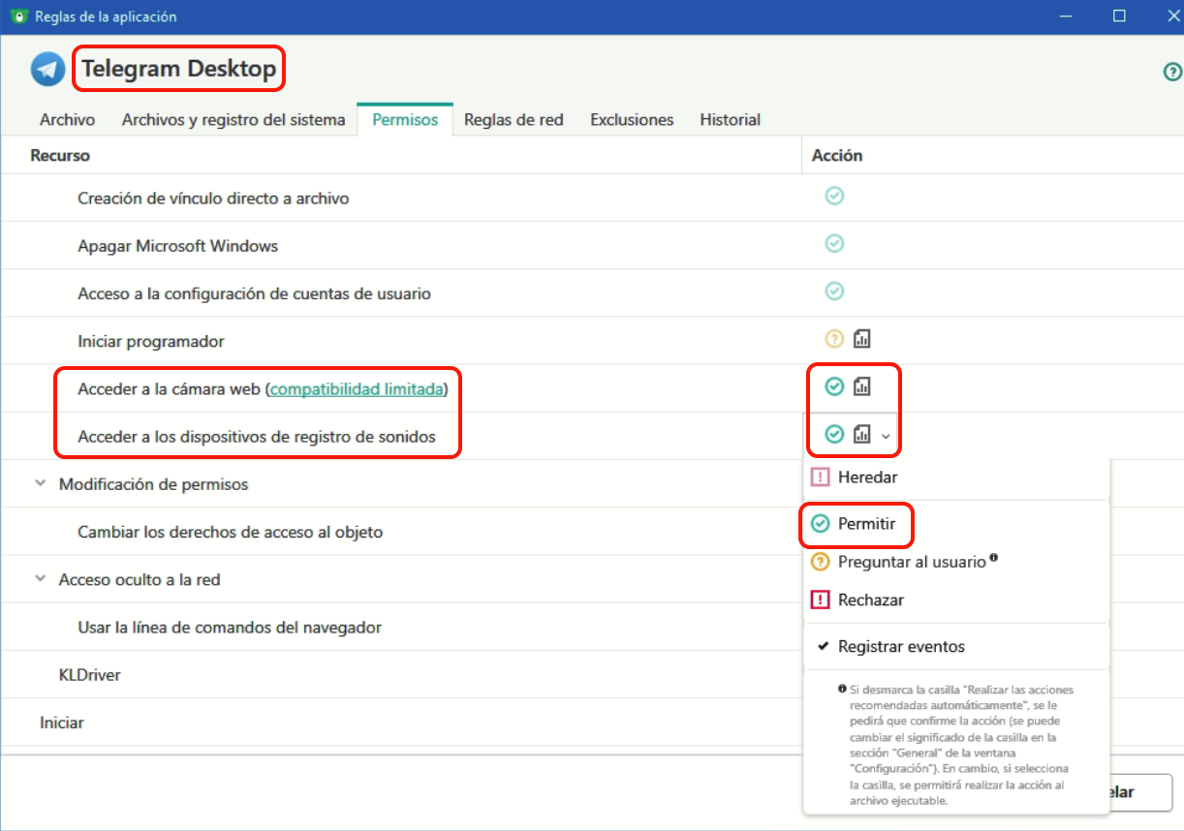Open action dropdown arrow for registro de sonidos
This screenshot has height=831, width=1184.
pyautogui.click(x=886, y=436)
